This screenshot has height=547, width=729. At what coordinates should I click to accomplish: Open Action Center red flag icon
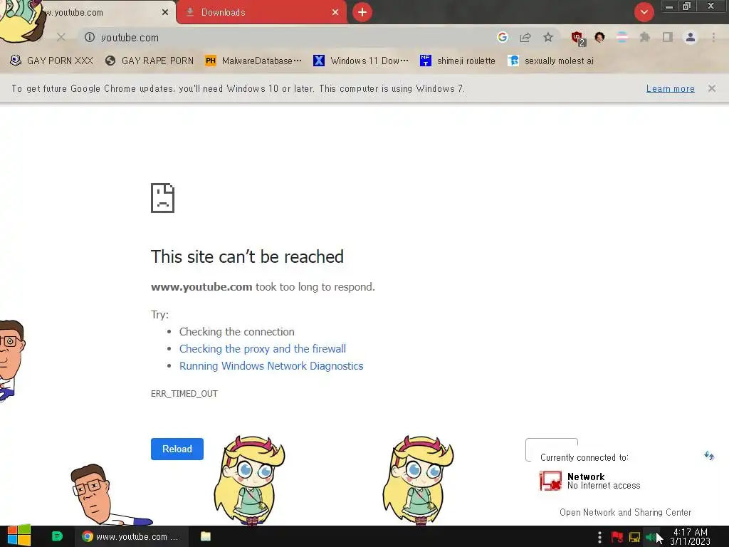point(617,537)
